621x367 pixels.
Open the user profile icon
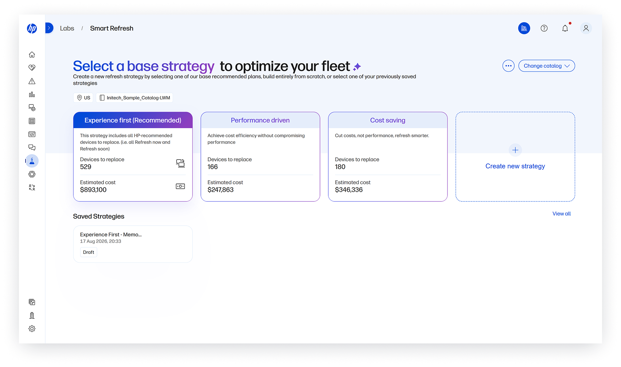(x=586, y=28)
